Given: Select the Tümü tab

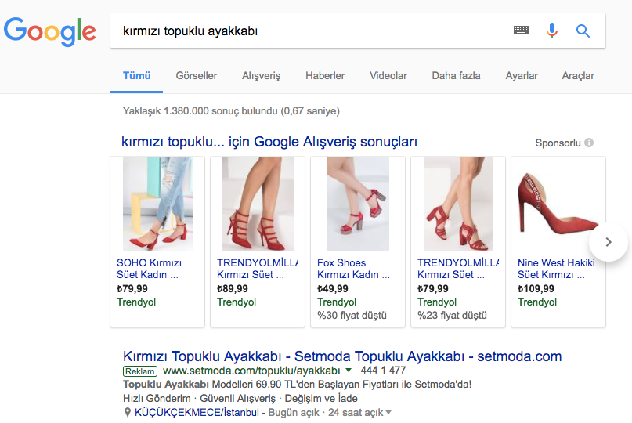Looking at the screenshot, I should (136, 76).
